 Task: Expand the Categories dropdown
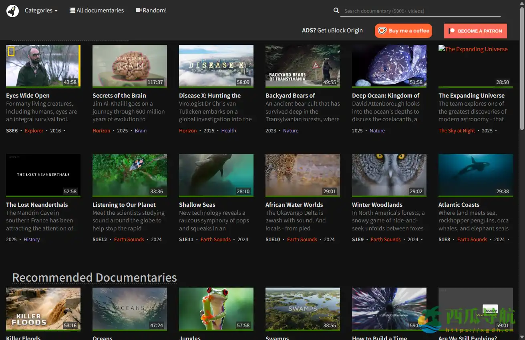point(41,10)
